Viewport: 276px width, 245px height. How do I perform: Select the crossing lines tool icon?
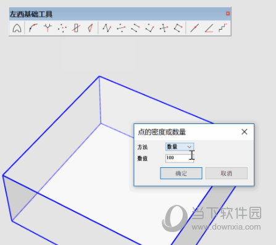pyautogui.click(x=164, y=28)
